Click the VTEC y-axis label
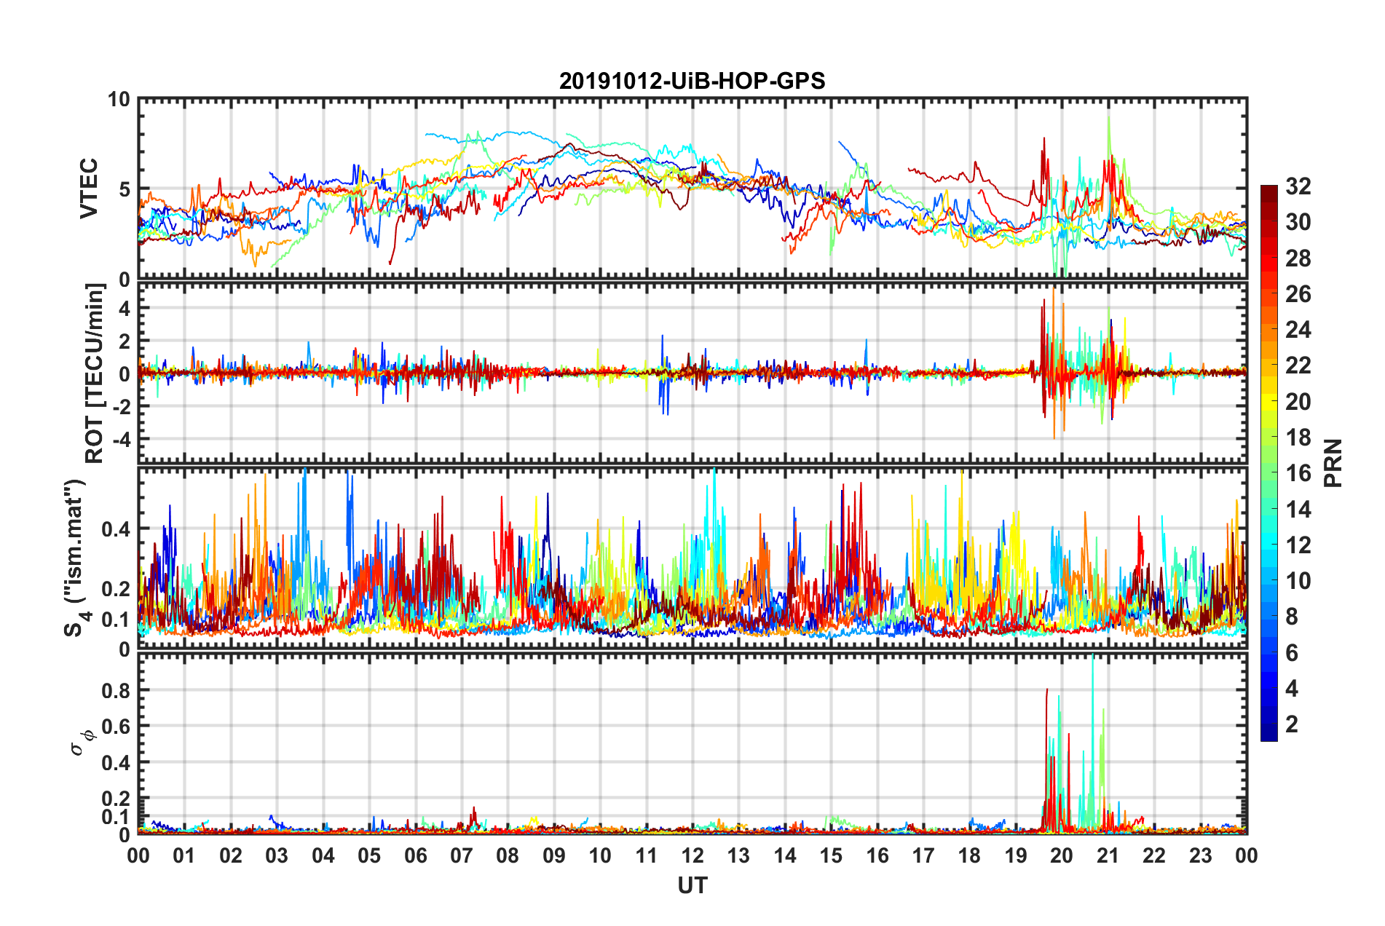Screen dimensions: 1385x926 [89, 189]
